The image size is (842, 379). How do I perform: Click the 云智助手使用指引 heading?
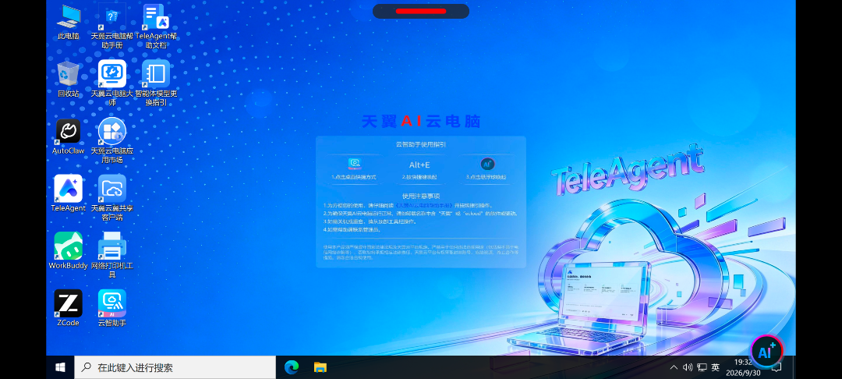(x=420, y=144)
